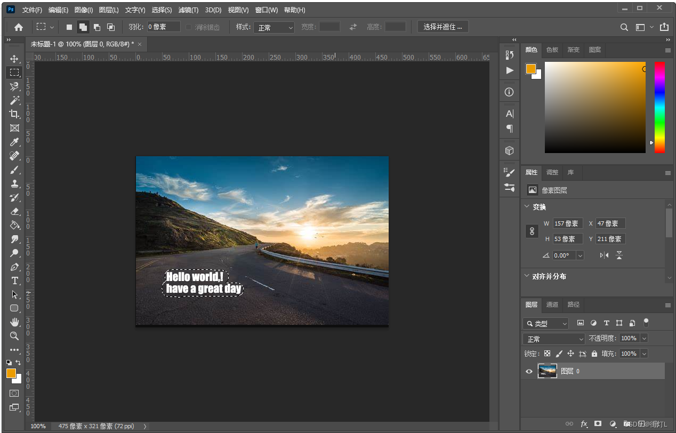Open the 滤镜(T) menu
The height and width of the screenshot is (433, 676).
[x=188, y=10]
